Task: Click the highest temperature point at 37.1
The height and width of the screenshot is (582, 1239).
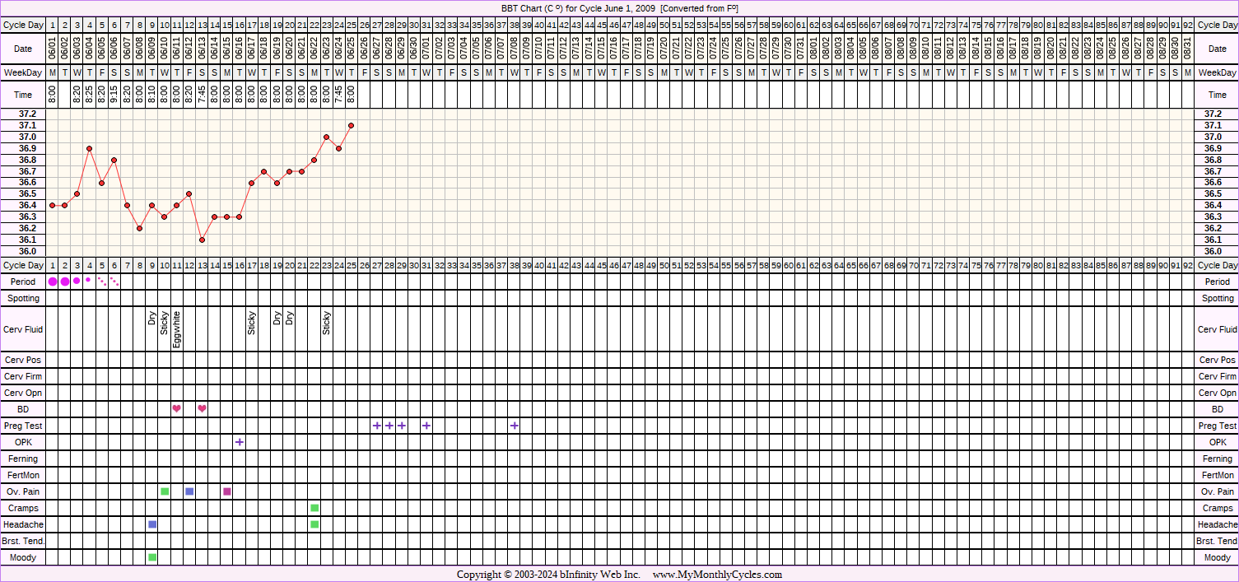Action: point(352,125)
